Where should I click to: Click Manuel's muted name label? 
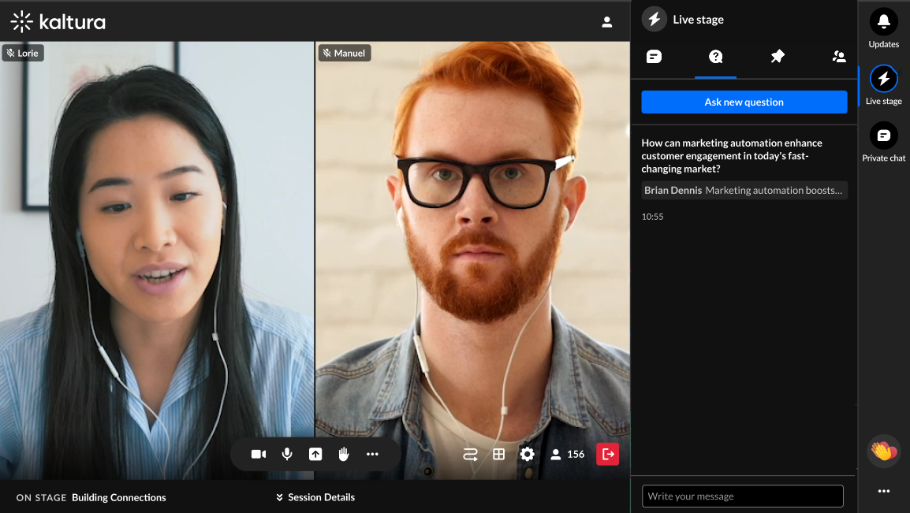tap(345, 54)
